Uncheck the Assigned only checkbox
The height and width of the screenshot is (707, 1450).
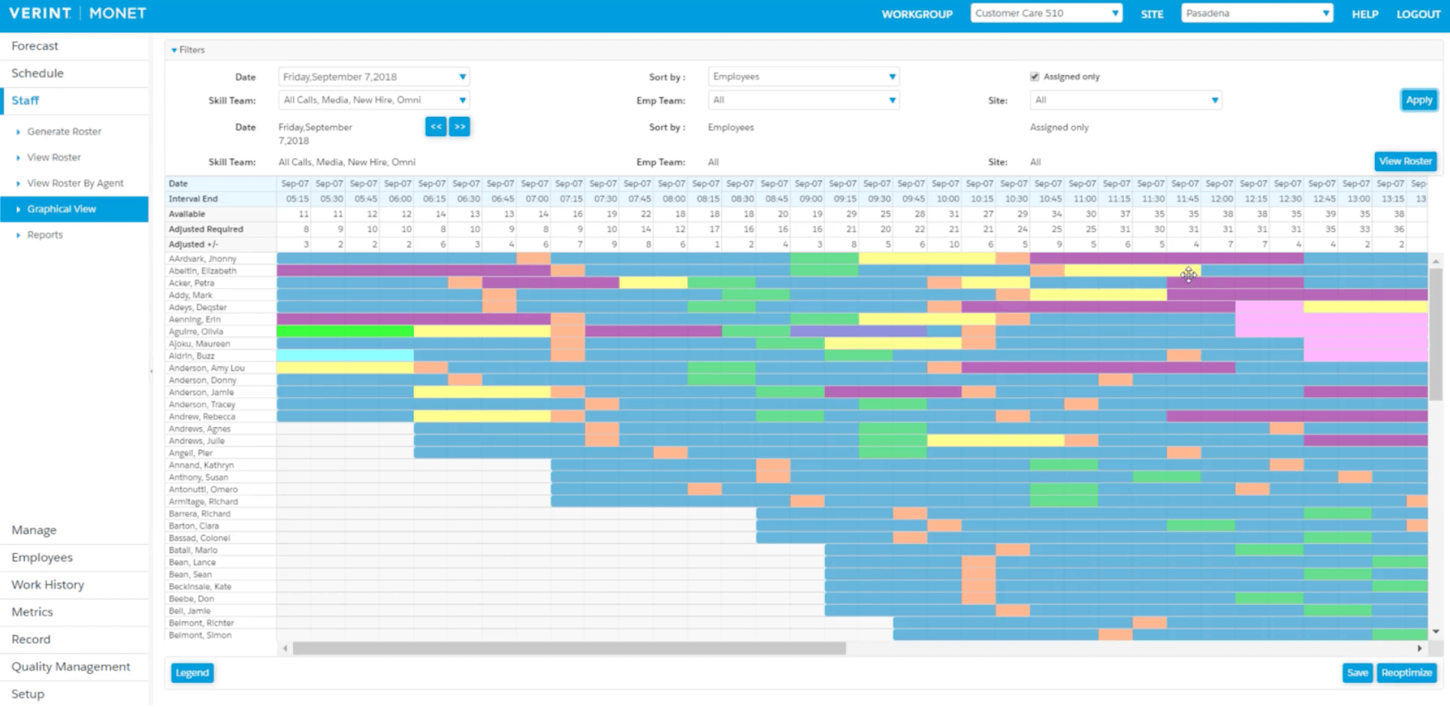coord(1035,77)
